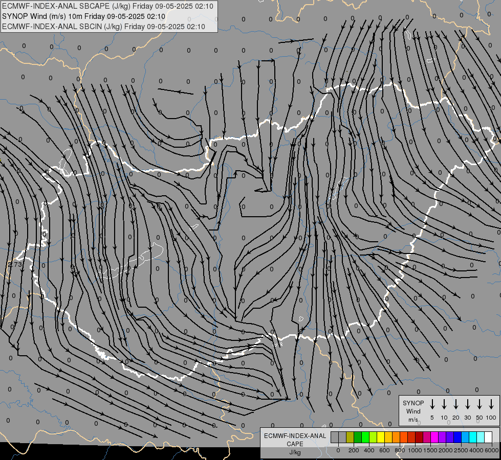Click the 10 m/s wind arrow in legend

click(x=444, y=404)
